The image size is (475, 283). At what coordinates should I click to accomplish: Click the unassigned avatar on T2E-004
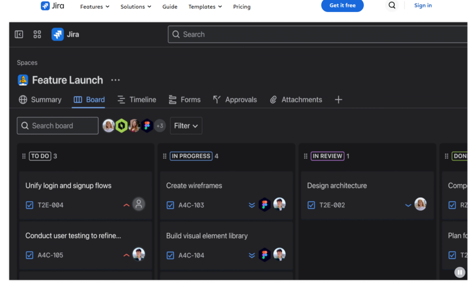point(139,204)
